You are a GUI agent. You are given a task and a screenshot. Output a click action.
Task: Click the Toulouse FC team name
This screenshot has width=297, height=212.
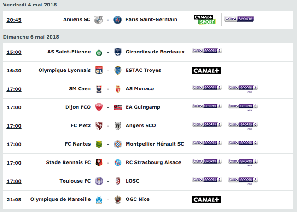point(75,181)
